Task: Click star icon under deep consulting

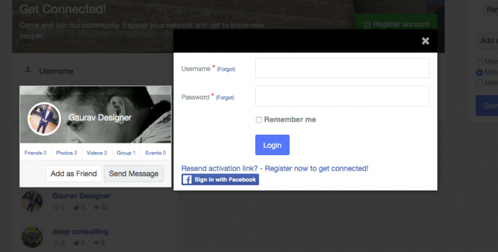Action: tap(56, 243)
